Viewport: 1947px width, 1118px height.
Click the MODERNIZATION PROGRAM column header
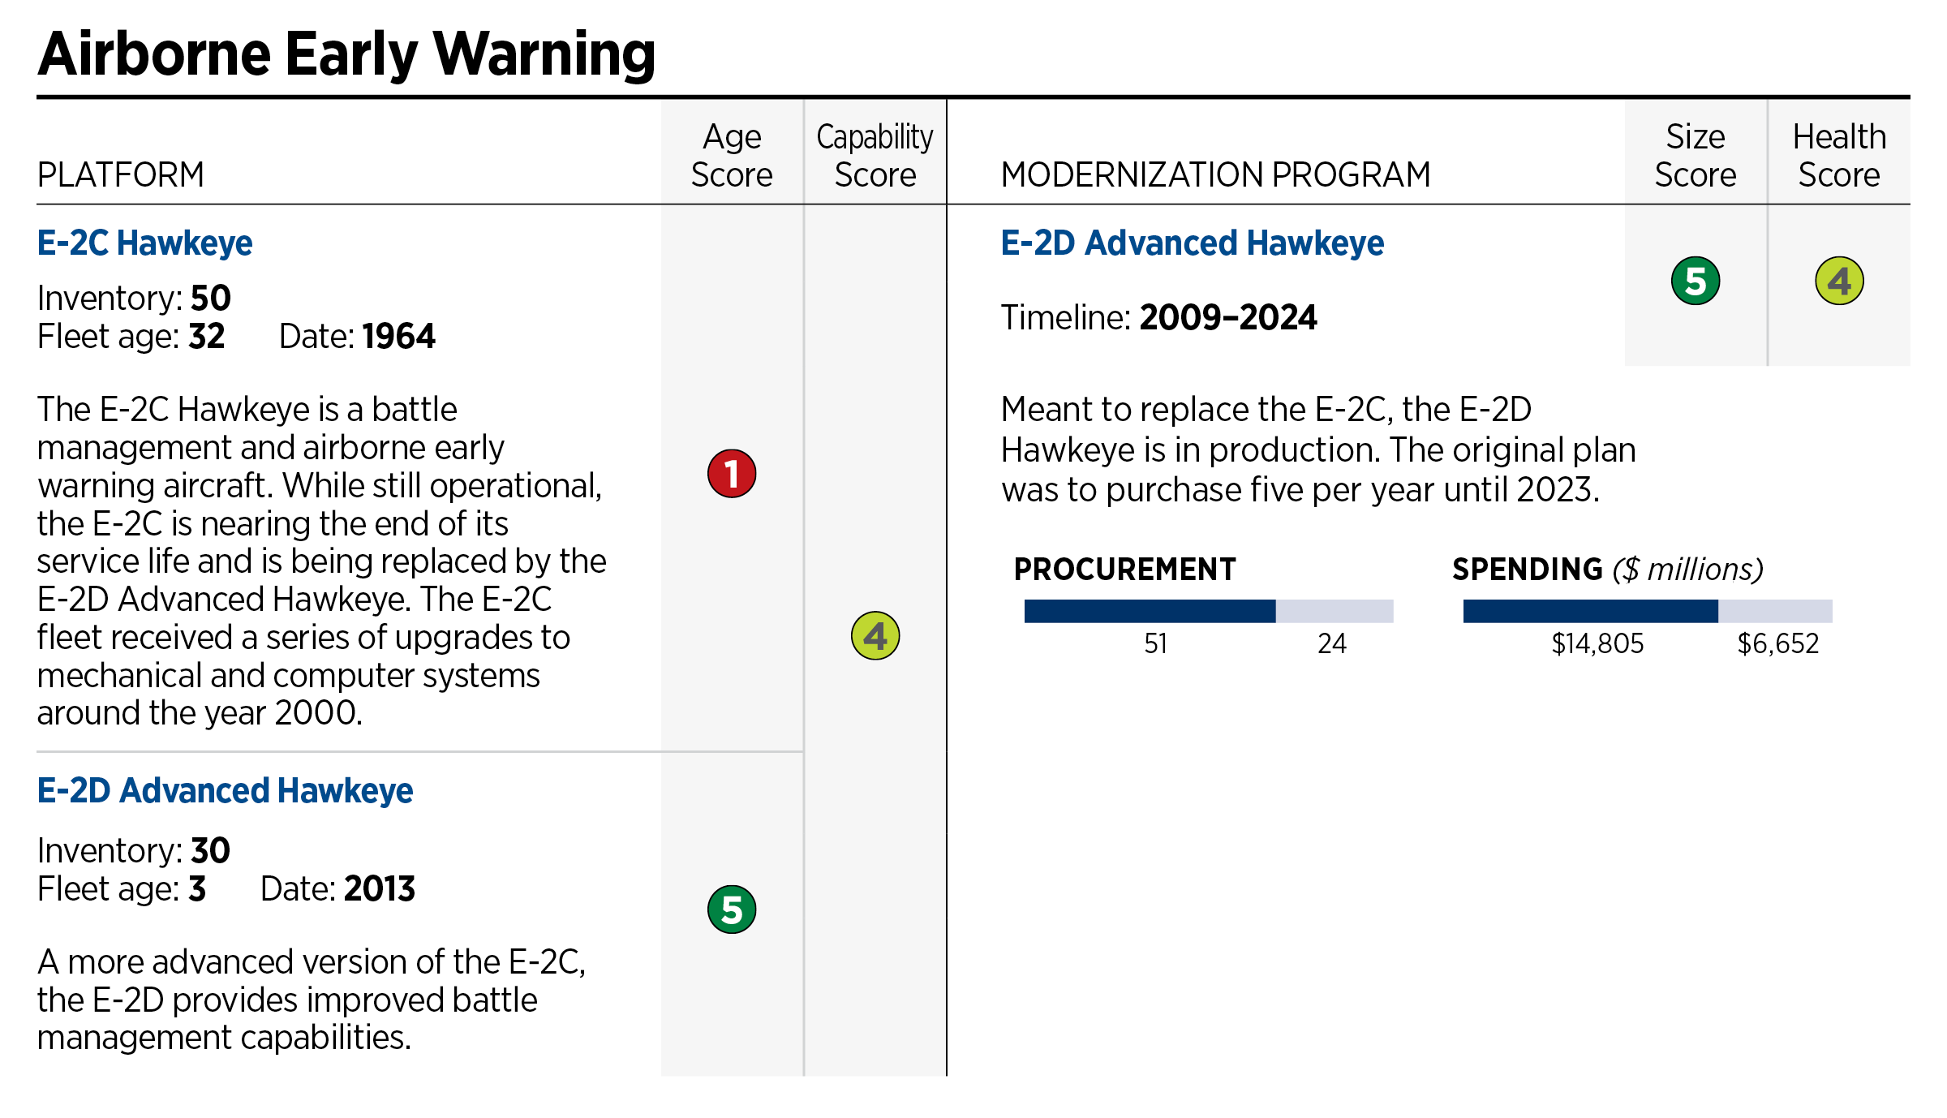(x=1215, y=174)
